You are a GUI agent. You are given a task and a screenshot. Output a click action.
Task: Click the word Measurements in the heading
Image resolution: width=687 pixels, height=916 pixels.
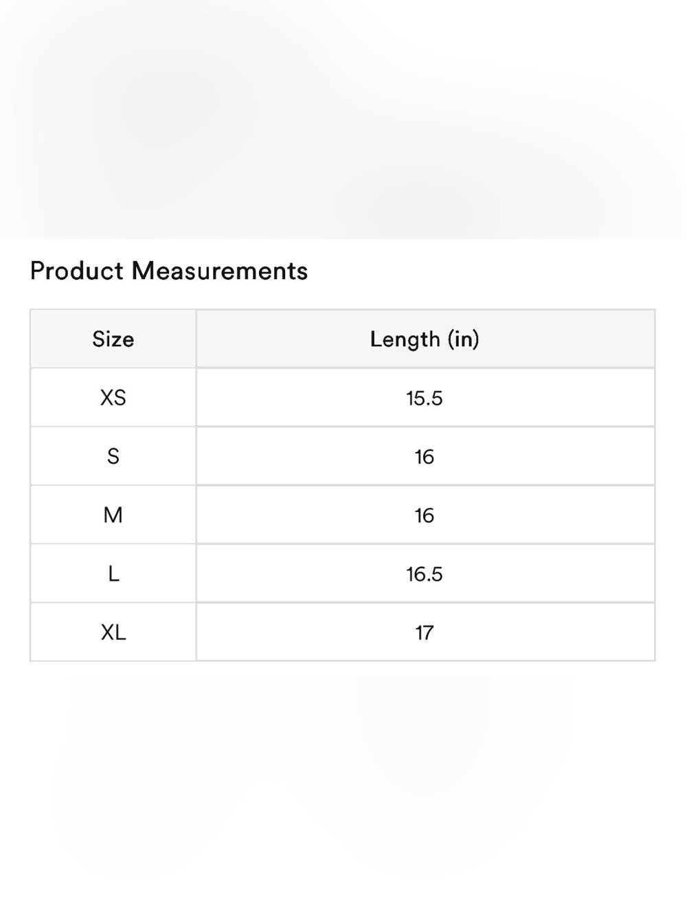pos(220,271)
